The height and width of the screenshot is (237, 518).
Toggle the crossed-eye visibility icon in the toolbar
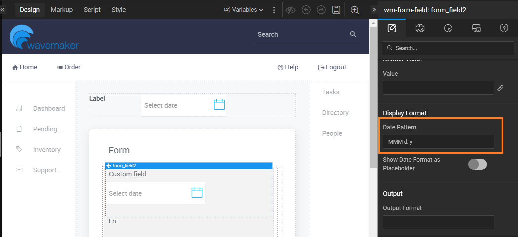[290, 10]
